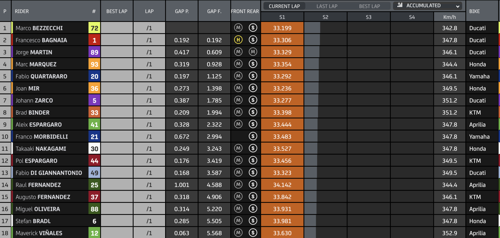Screen dimensions: 500x238
Task: Switch to the Best Lap sector tab
Action: click(369, 6)
